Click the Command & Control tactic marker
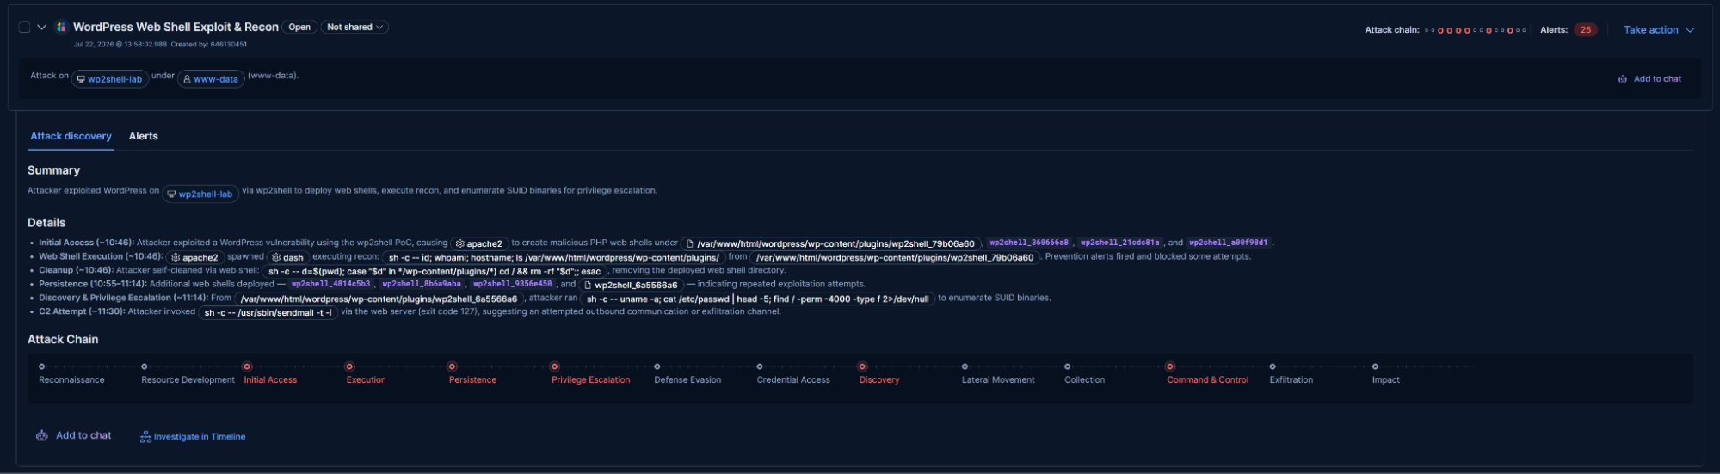 pyautogui.click(x=1169, y=366)
